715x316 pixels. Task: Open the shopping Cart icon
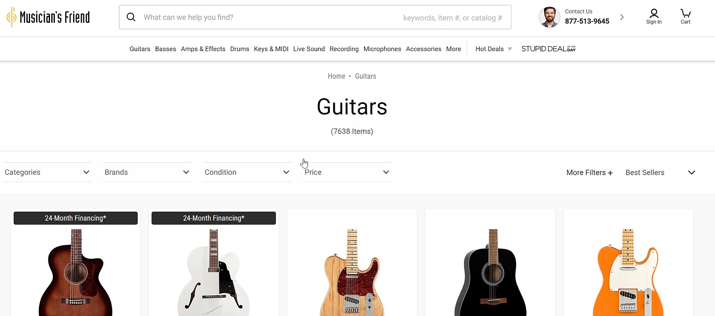point(685,17)
